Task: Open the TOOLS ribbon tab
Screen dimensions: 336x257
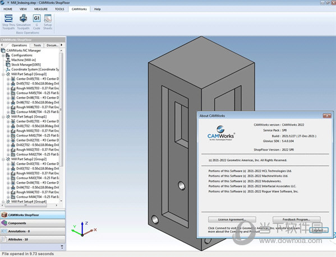Action: click(x=59, y=9)
